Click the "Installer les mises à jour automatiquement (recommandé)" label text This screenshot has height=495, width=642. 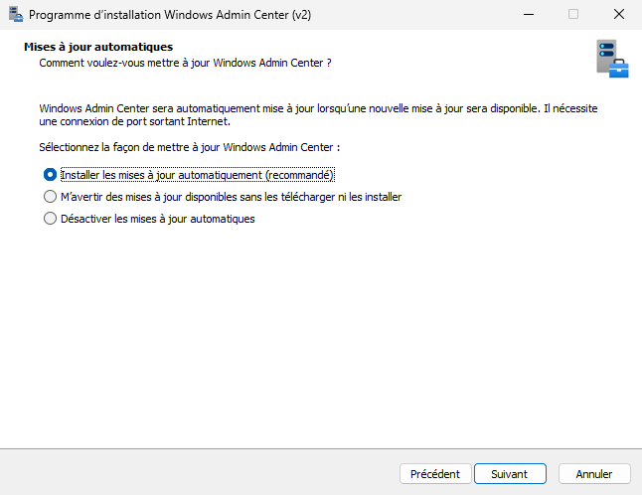coord(197,174)
